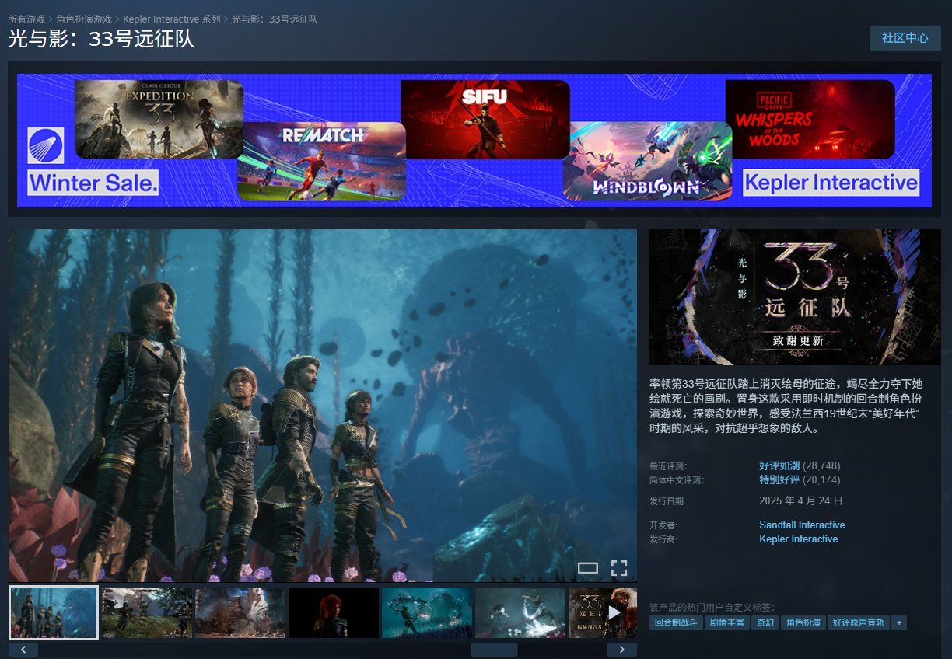Click the game header capsule image
952x659 pixels.
795,297
